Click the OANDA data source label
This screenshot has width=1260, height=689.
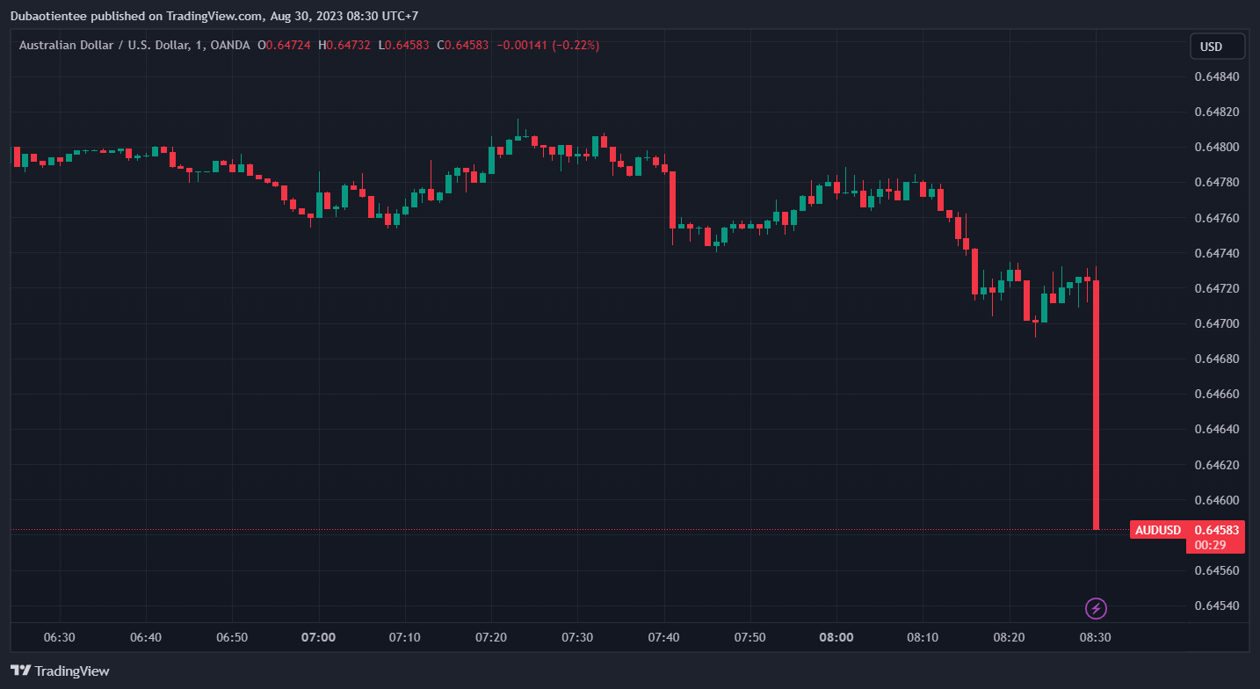pyautogui.click(x=229, y=45)
